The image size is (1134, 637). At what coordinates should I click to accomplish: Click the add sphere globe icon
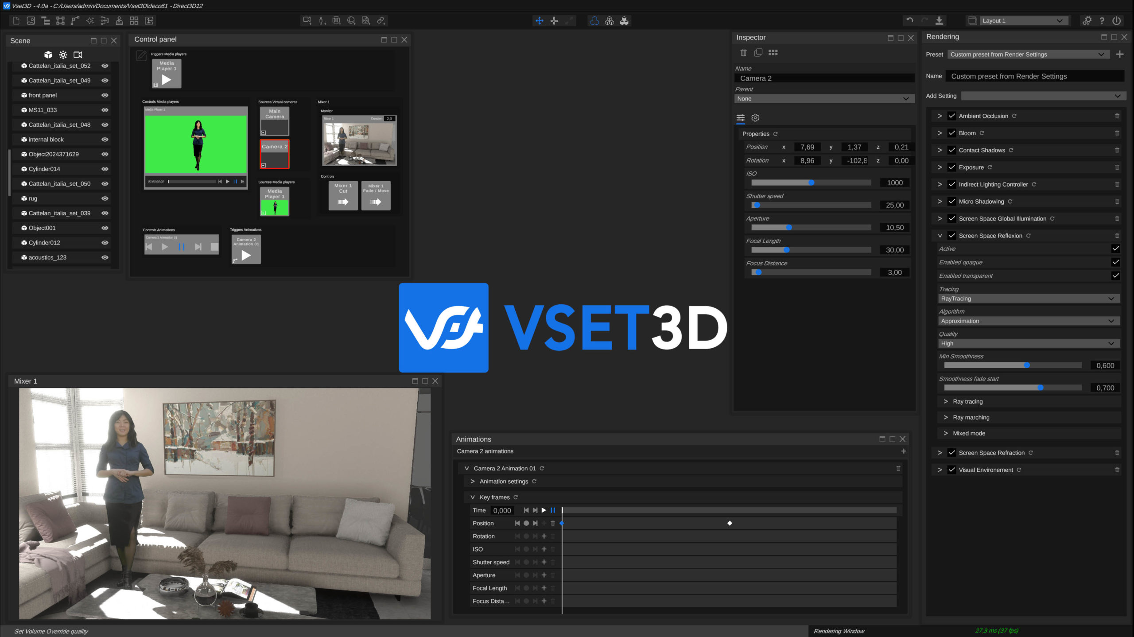tap(351, 20)
